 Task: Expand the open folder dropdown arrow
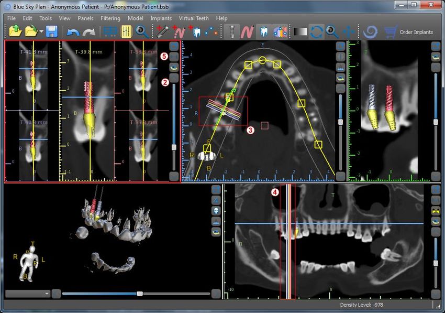pyautogui.click(x=41, y=31)
